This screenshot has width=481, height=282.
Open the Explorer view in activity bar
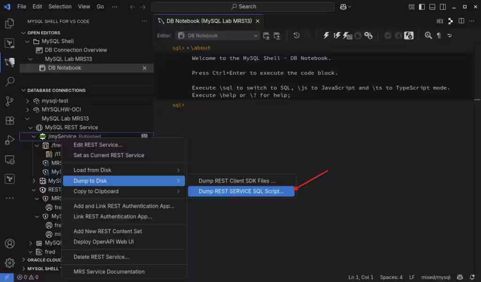9,23
